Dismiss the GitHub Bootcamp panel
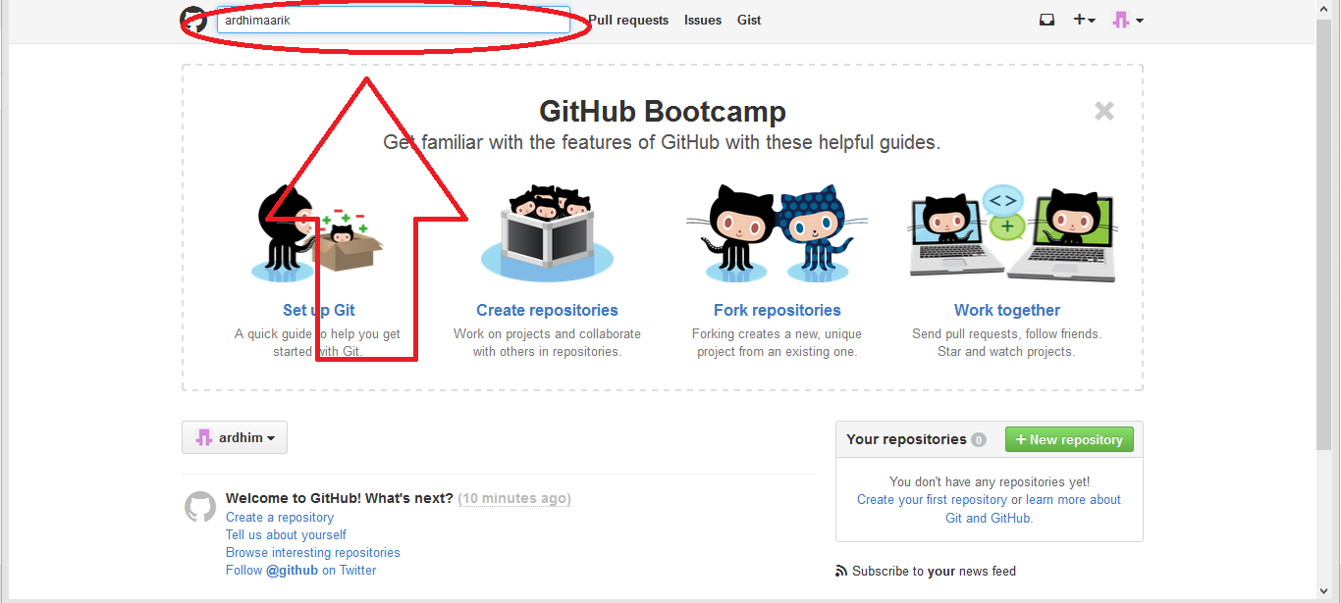 [1104, 111]
